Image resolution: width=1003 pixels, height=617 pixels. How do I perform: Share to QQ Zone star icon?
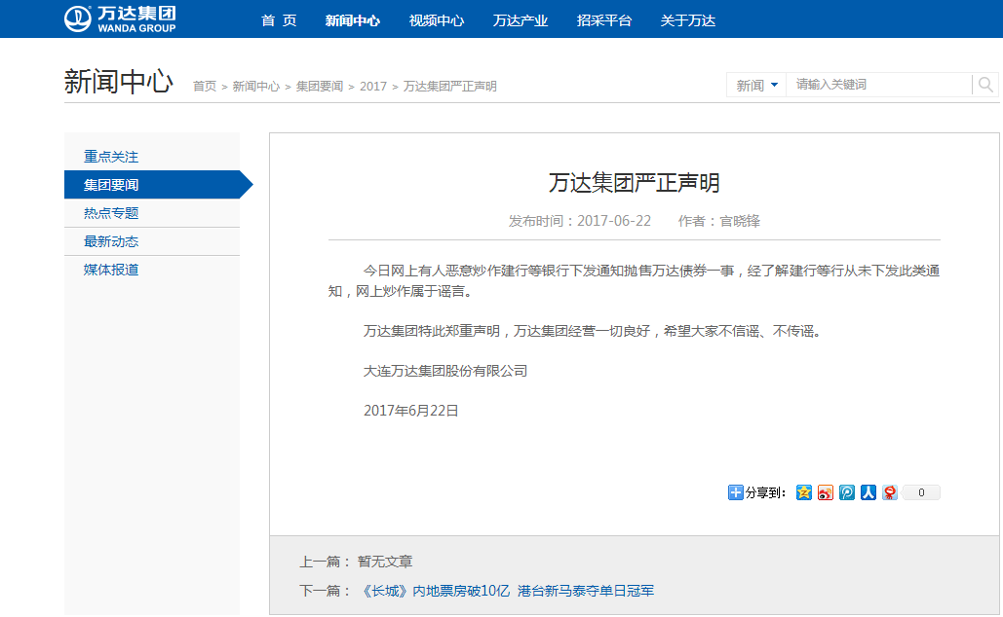click(x=804, y=492)
